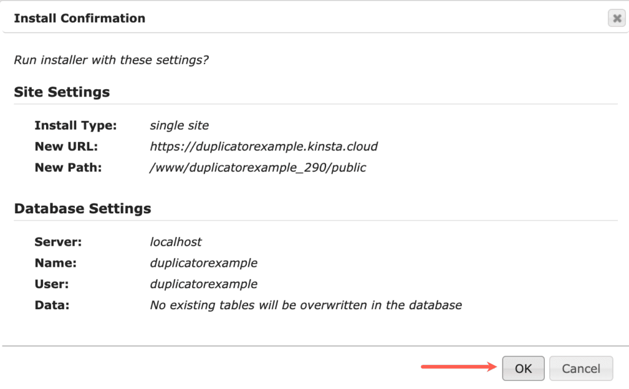
Task: Select the New Path label
Action: pos(68,167)
